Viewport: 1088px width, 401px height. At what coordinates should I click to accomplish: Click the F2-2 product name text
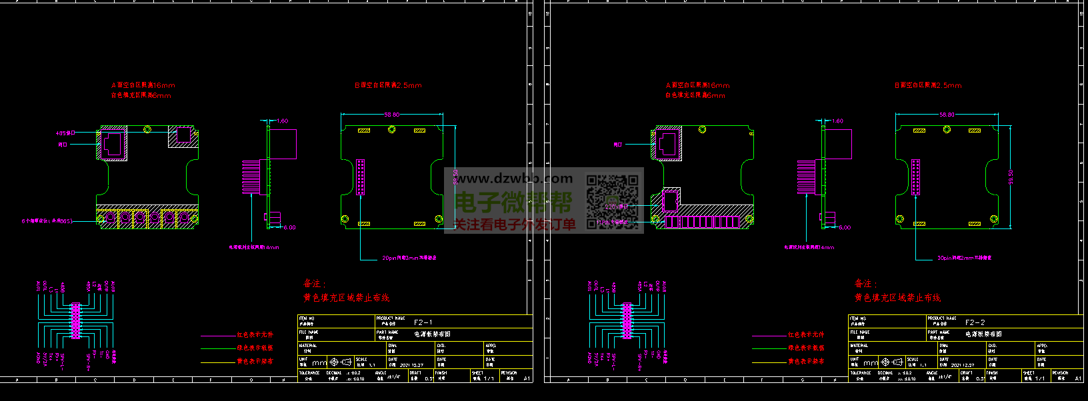975,322
